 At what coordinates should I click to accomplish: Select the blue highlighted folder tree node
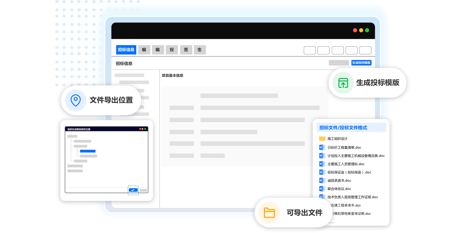click(x=87, y=151)
